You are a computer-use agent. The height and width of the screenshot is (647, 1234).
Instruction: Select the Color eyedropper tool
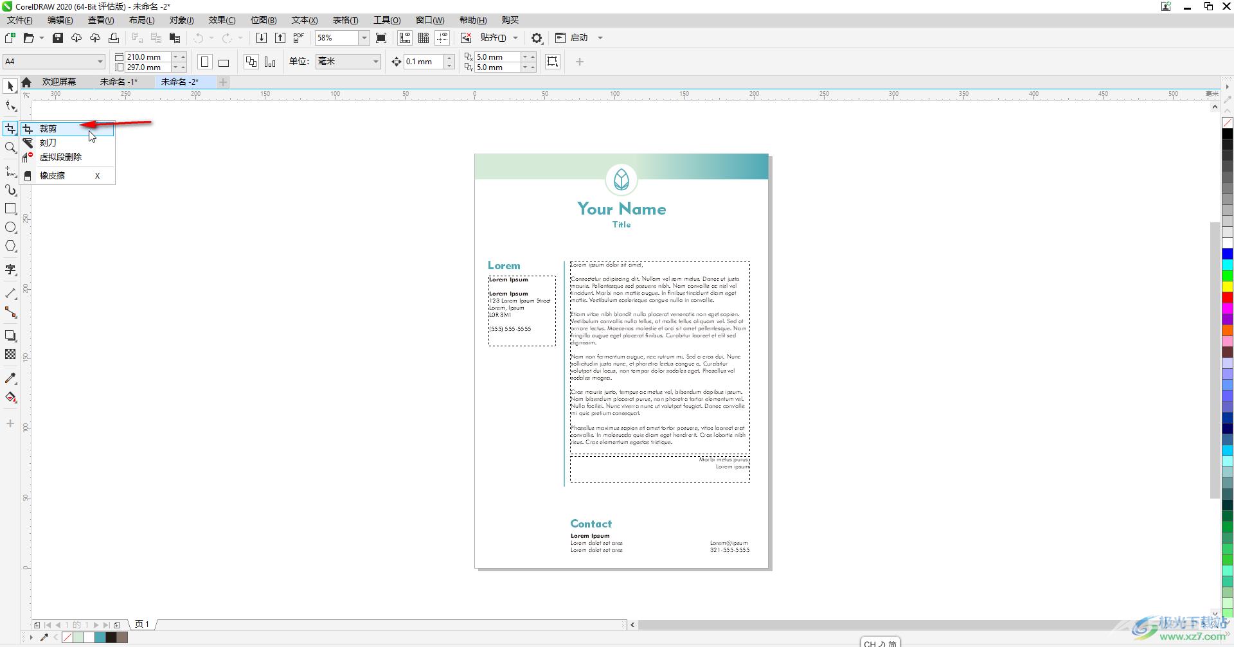click(x=10, y=378)
